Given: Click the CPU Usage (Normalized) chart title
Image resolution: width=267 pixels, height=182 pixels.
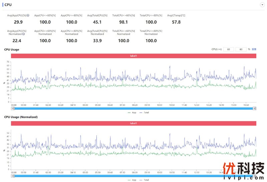Looking at the screenshot, I should 21,117.
